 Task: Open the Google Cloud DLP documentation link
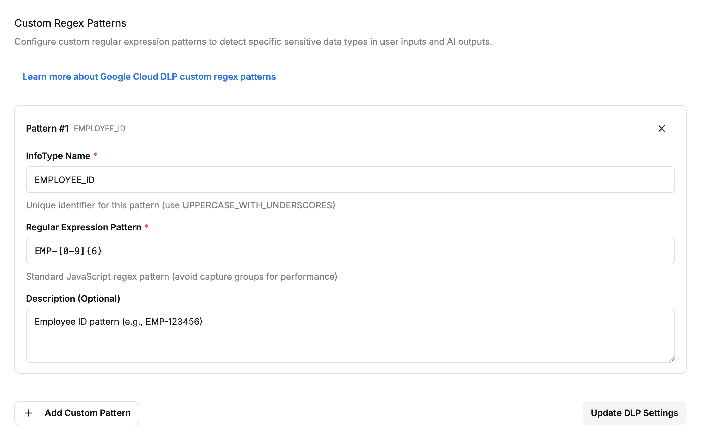point(149,77)
